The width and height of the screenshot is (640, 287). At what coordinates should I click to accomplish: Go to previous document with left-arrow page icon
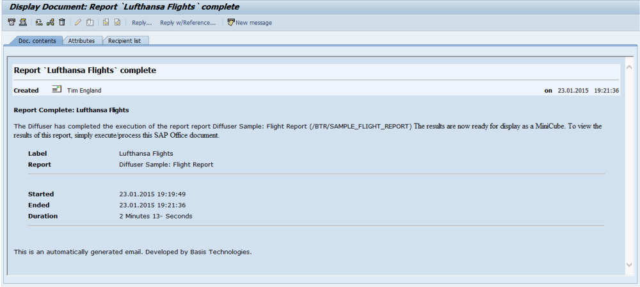106,22
